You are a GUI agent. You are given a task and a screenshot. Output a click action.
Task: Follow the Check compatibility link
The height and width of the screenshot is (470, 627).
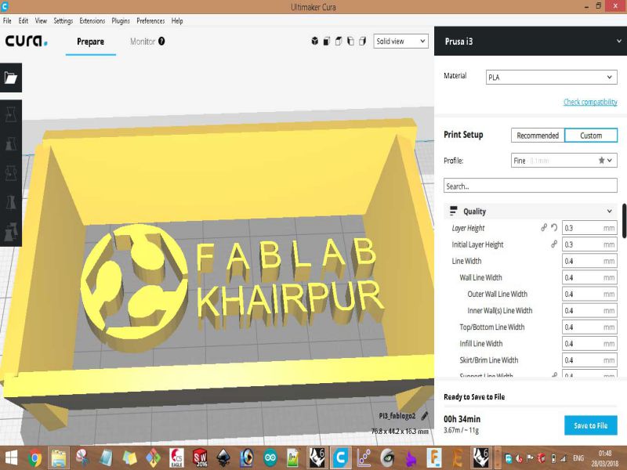(590, 102)
